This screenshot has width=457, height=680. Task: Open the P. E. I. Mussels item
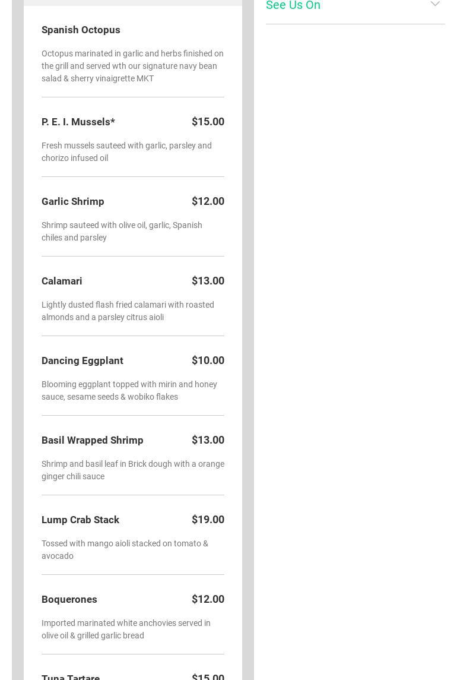[x=78, y=122]
